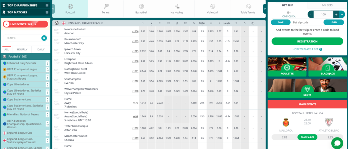Expand England. League Cup dropdown
Viewport: 348px width, 149px height.
(x=47, y=133)
